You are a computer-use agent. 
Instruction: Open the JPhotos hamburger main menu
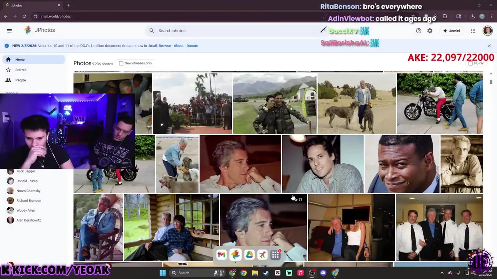click(9, 31)
